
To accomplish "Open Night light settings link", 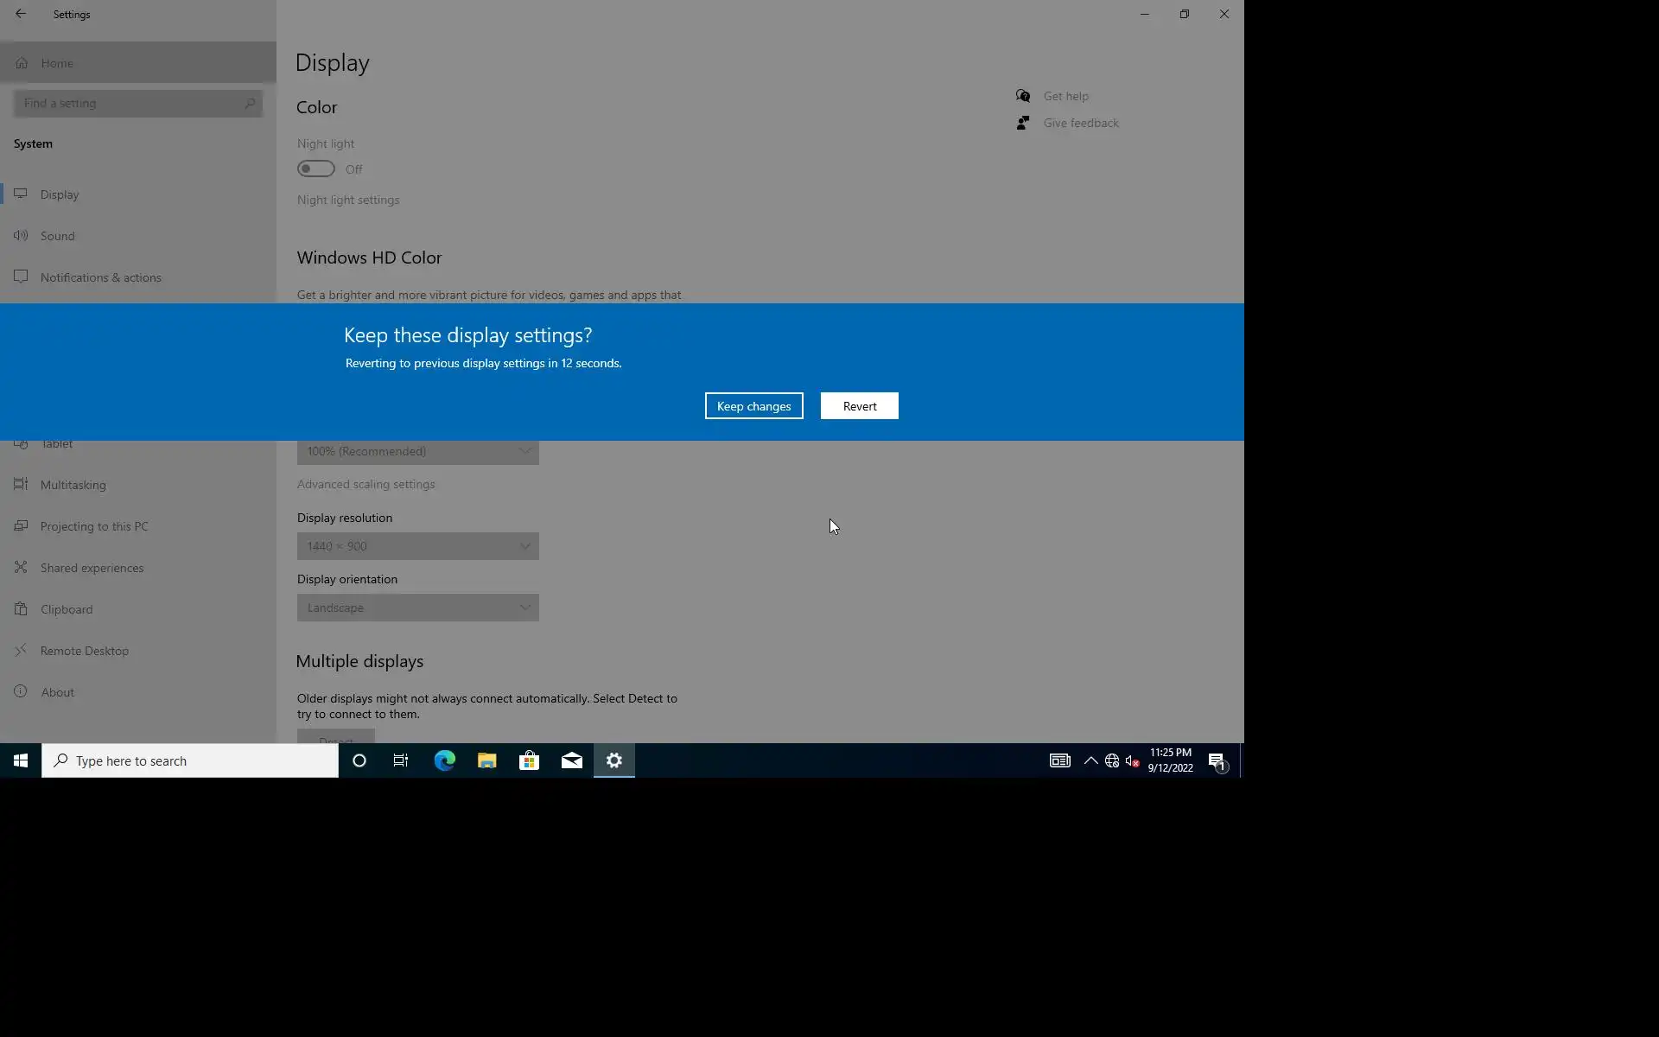I will coord(347,200).
